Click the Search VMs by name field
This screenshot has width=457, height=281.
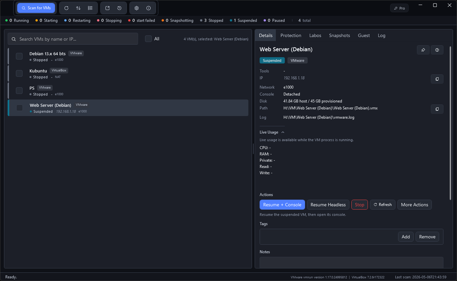pyautogui.click(x=73, y=39)
